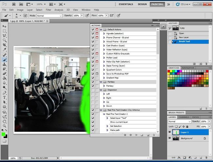This screenshot has height=162, width=213.
Task: Open the layer blend mode Normal dropdown
Action: (x=180, y=121)
